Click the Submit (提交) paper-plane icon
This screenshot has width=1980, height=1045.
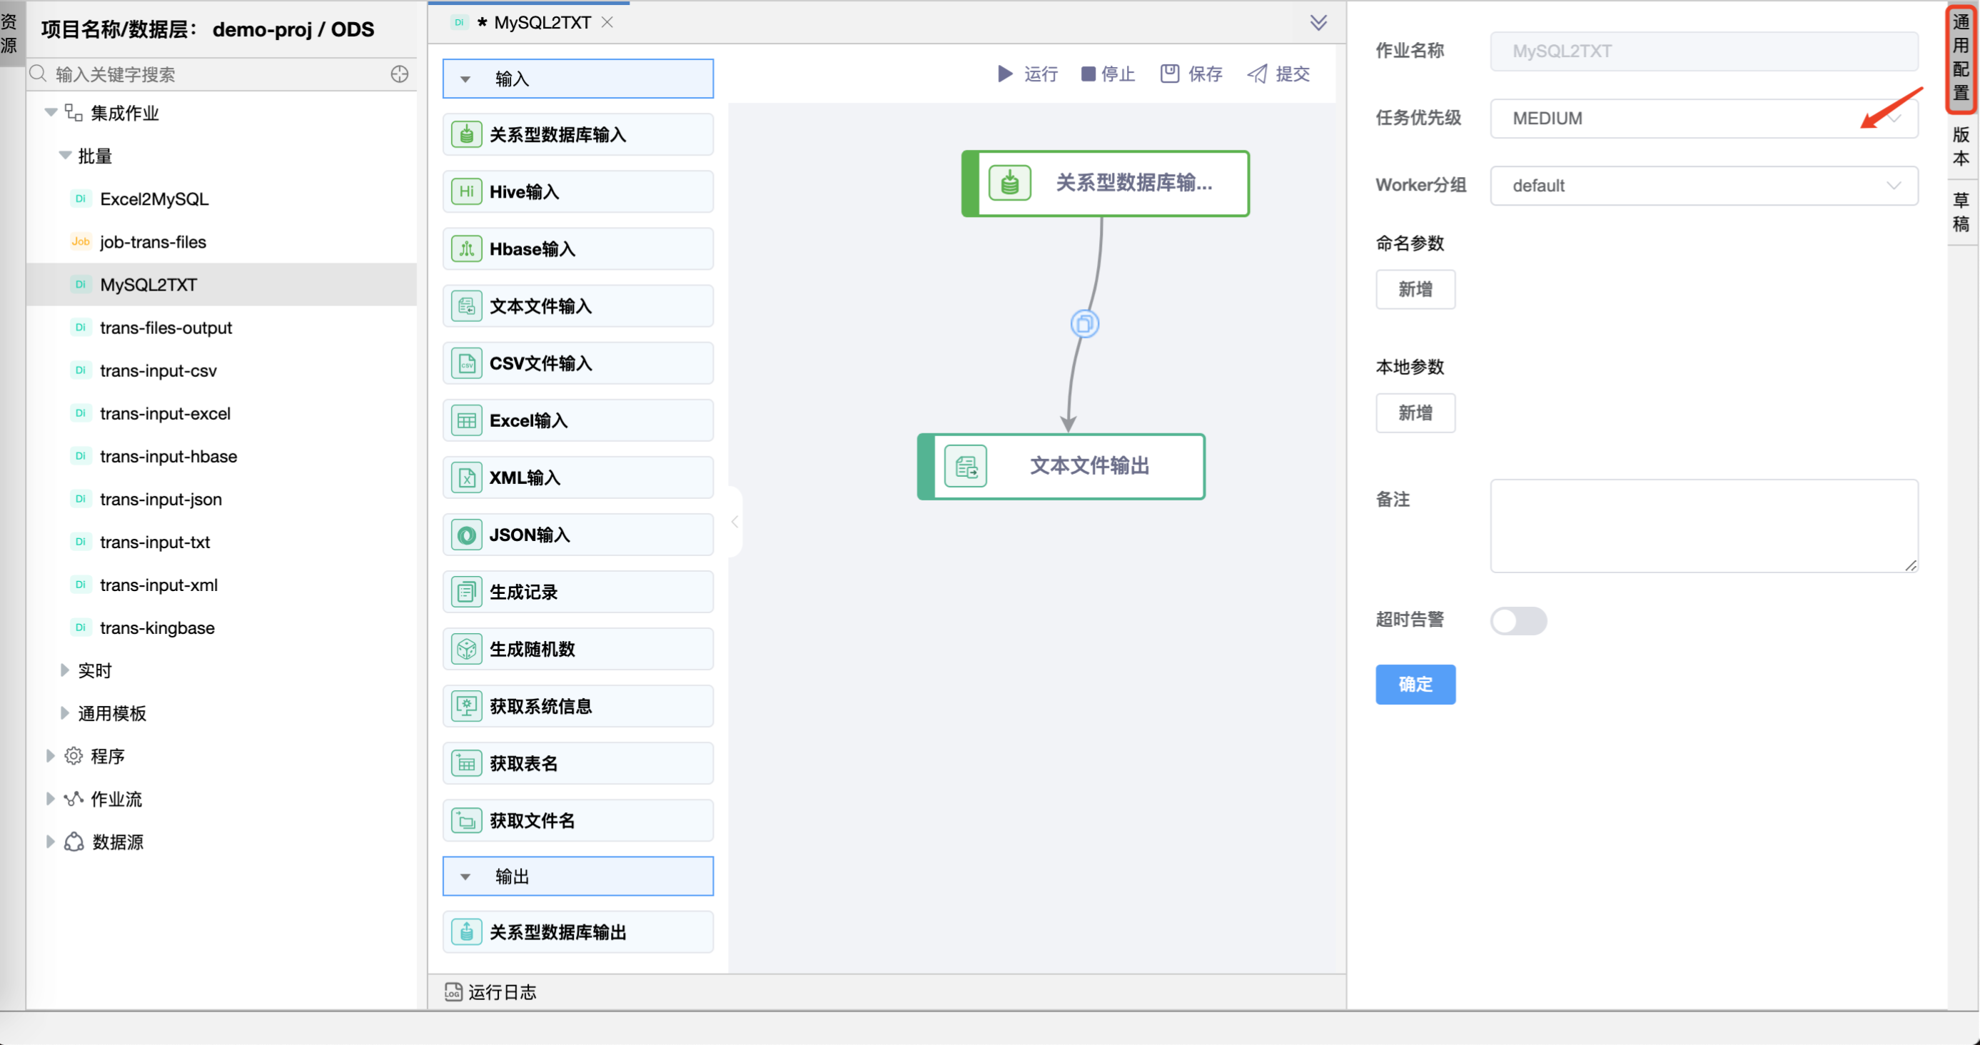[1257, 74]
